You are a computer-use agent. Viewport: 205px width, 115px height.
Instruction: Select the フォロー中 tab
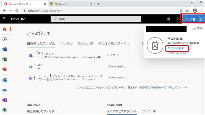coord(149,111)
